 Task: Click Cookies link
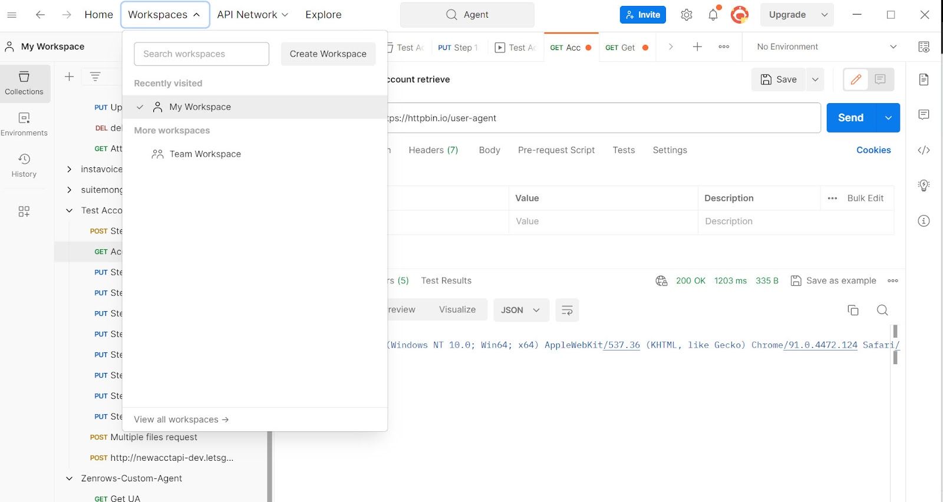pyautogui.click(x=873, y=150)
